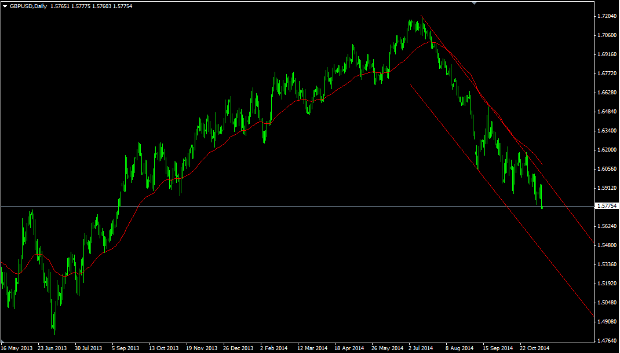Click the 2 Feb 2014 date label
This screenshot has height=353, width=620.
(x=273, y=348)
